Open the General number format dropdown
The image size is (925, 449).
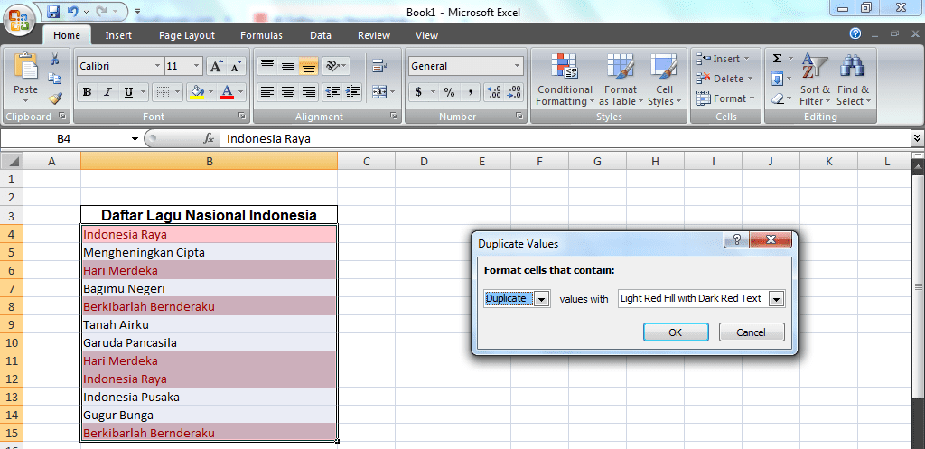point(518,66)
